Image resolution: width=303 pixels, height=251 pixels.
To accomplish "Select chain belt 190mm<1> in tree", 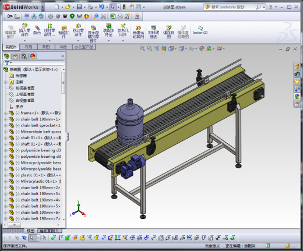I will tap(40, 119).
